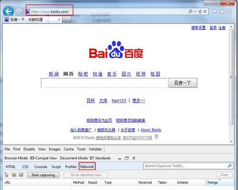Click the hao123 link
238x190 pixels.
tap(119, 101)
